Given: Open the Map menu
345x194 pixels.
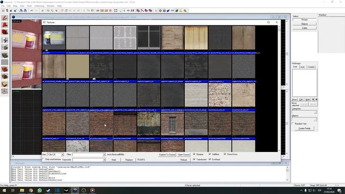Looking at the screenshot, I should tap(15, 6).
